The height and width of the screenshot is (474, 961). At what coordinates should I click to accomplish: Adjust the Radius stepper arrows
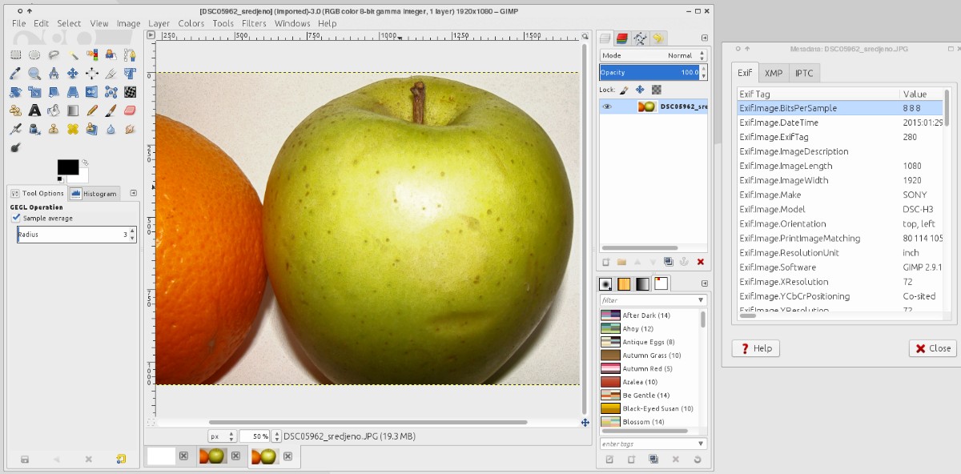[132, 235]
